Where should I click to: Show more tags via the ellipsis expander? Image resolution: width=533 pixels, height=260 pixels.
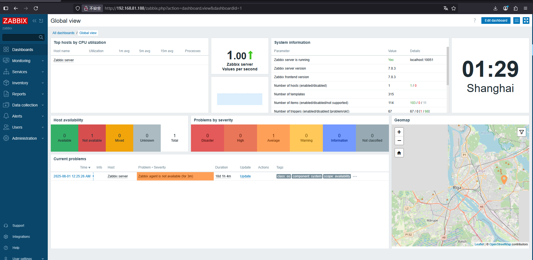click(x=355, y=176)
